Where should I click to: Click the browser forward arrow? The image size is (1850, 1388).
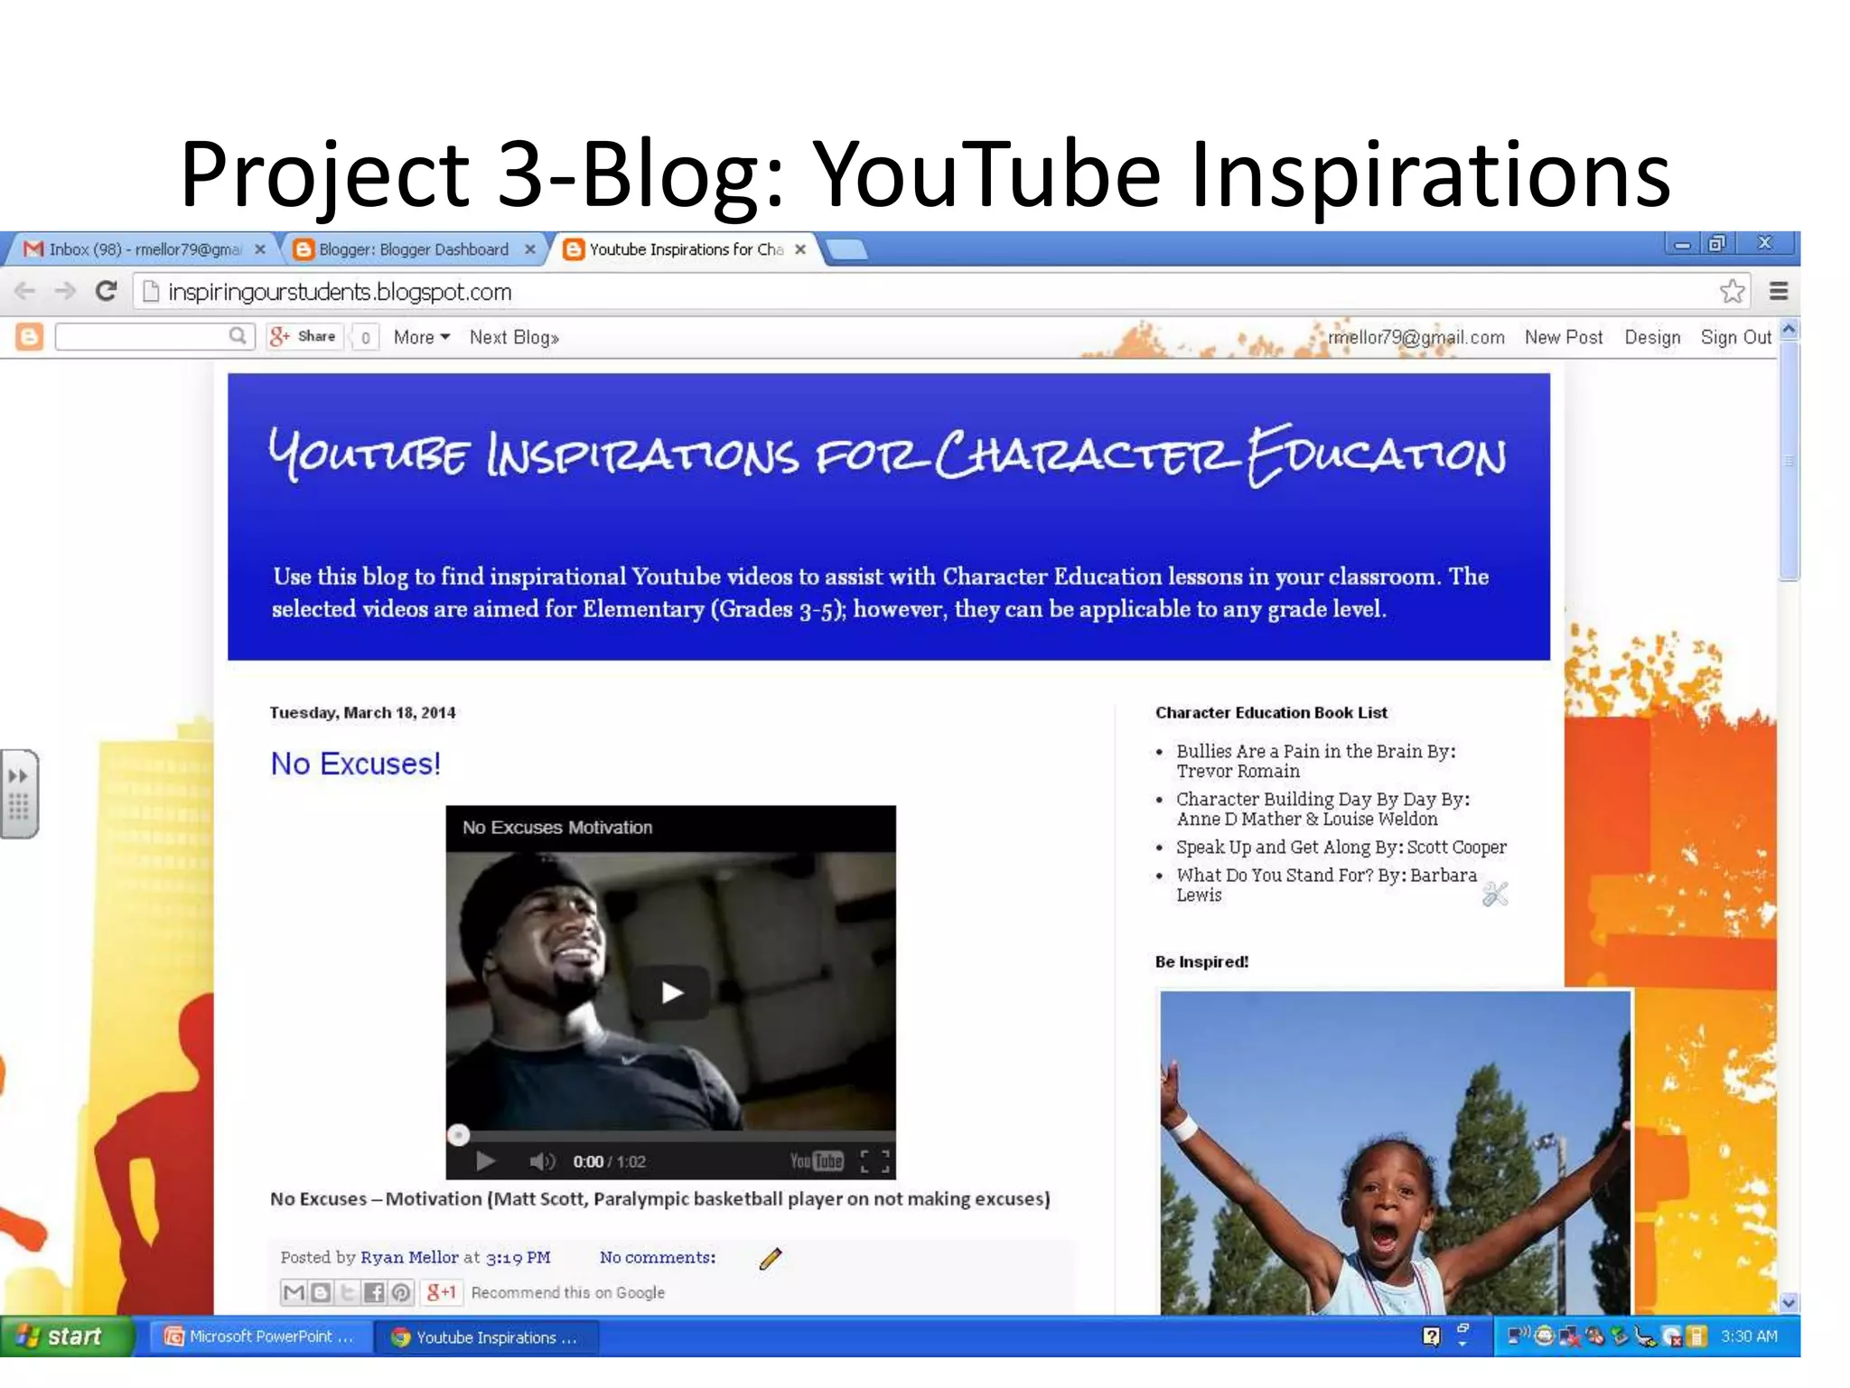(65, 291)
